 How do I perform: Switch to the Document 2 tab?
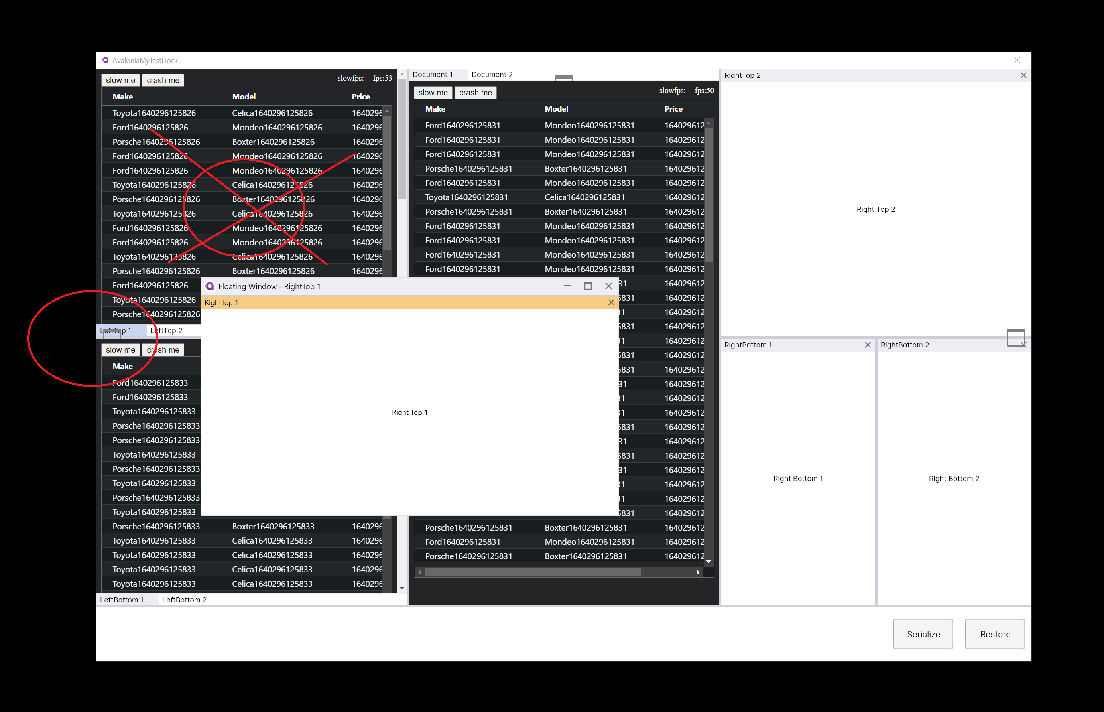pos(492,74)
